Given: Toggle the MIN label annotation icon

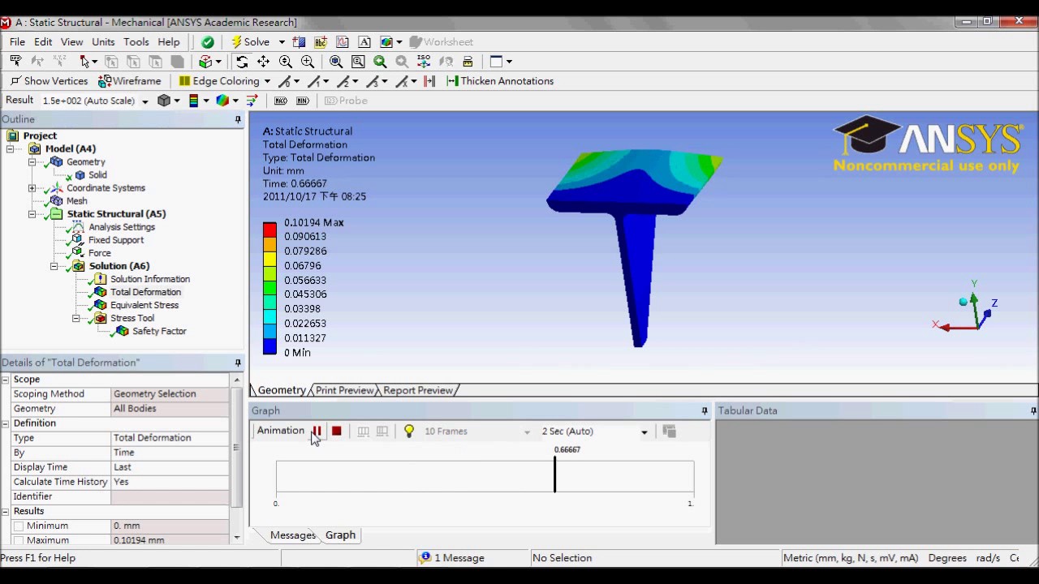Looking at the screenshot, I should (x=303, y=101).
